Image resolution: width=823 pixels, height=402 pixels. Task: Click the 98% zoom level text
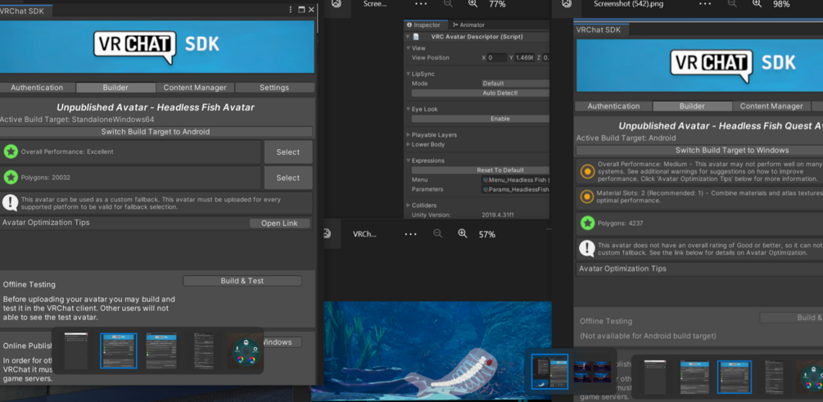[x=780, y=4]
